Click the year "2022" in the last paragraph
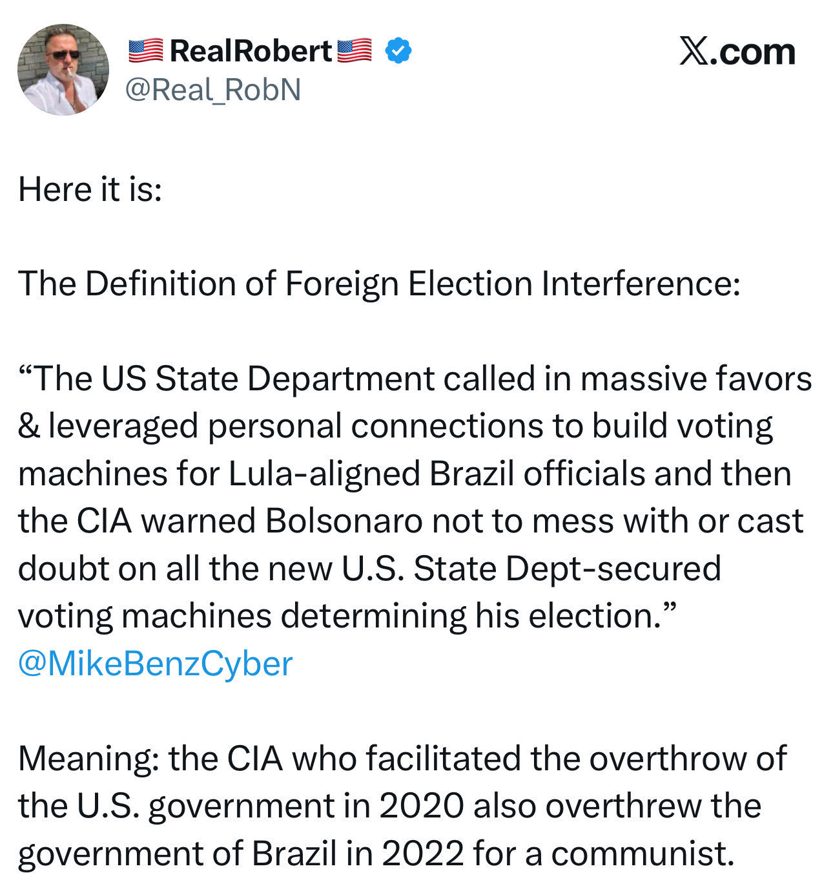The image size is (833, 895). (422, 854)
